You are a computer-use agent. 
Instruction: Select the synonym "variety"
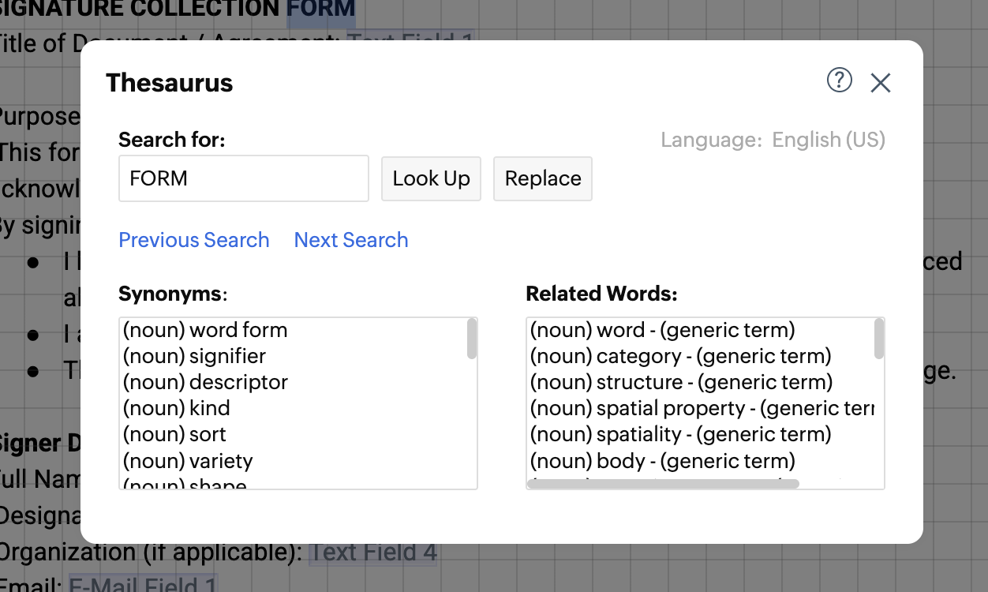(188, 460)
